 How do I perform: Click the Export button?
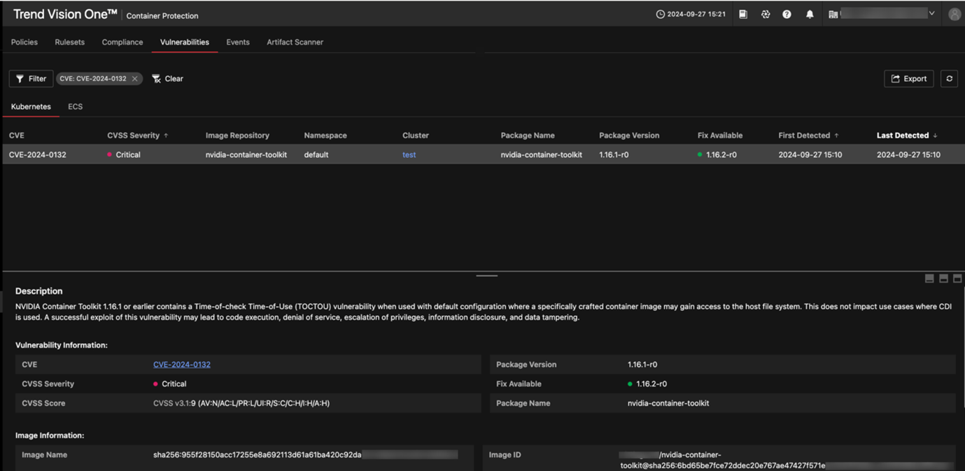[908, 79]
